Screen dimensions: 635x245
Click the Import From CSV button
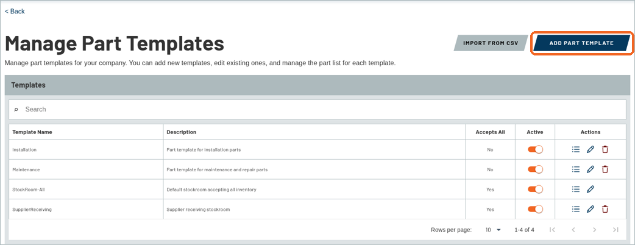[491, 43]
